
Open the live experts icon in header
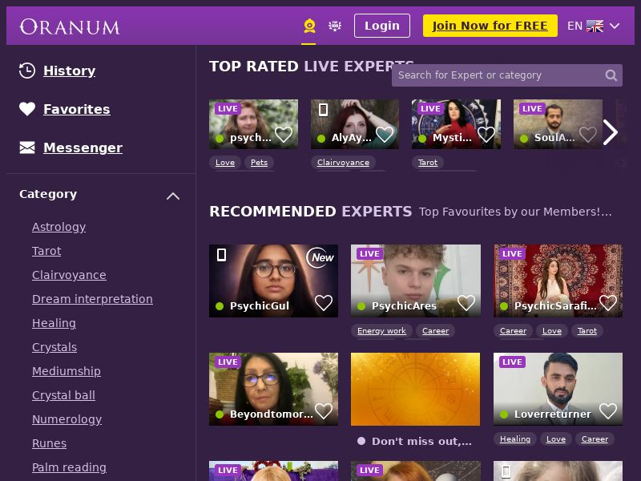point(309,26)
